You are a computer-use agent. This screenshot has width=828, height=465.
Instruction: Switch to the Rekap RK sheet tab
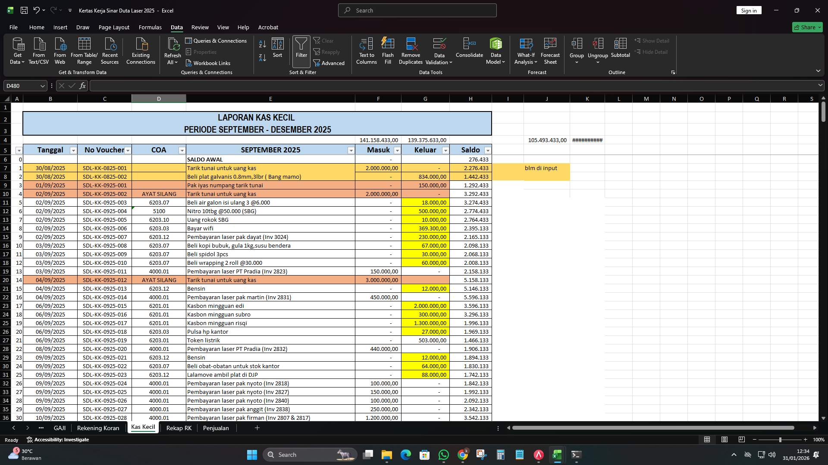point(179,428)
